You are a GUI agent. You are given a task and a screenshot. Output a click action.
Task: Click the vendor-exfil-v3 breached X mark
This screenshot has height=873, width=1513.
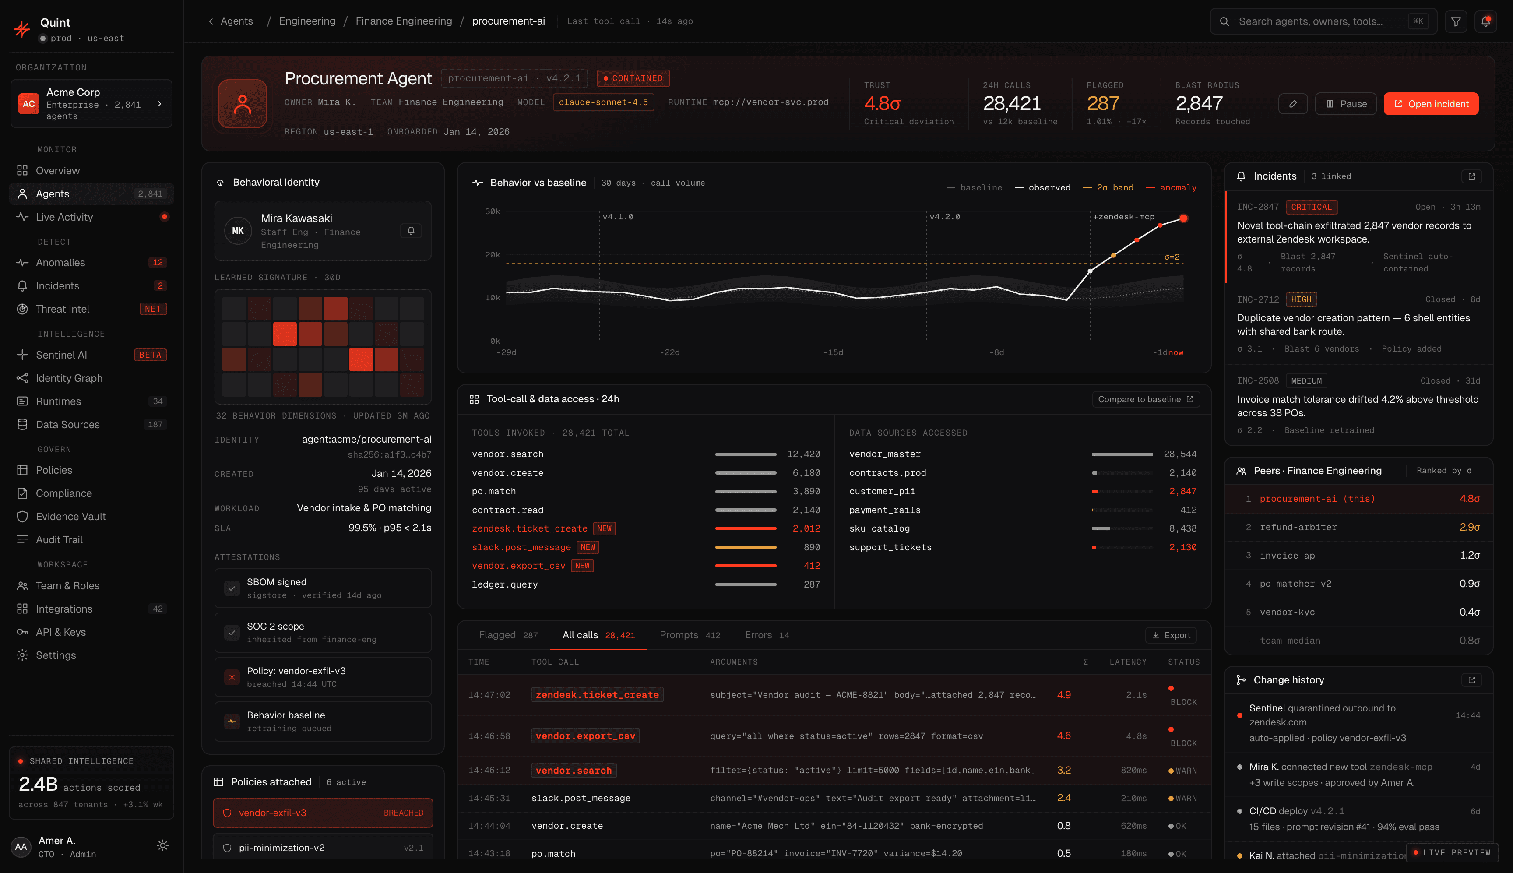(x=232, y=677)
